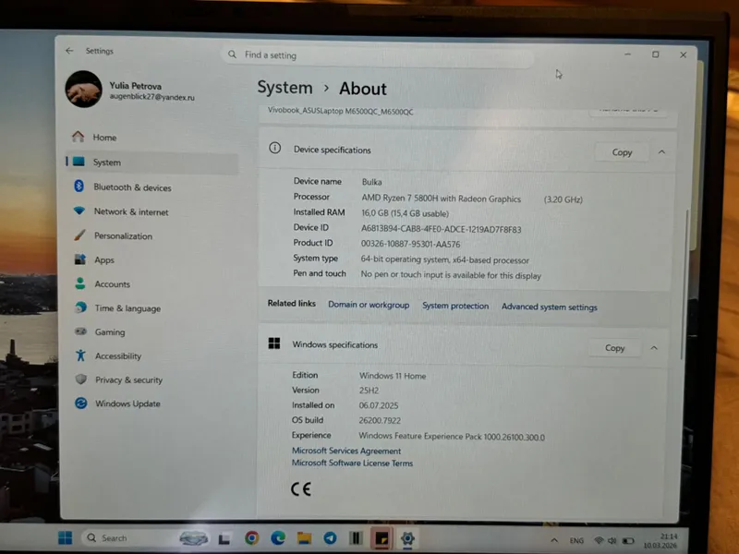
Task: Click the settings page vertical scrollbar
Action: tap(684, 284)
